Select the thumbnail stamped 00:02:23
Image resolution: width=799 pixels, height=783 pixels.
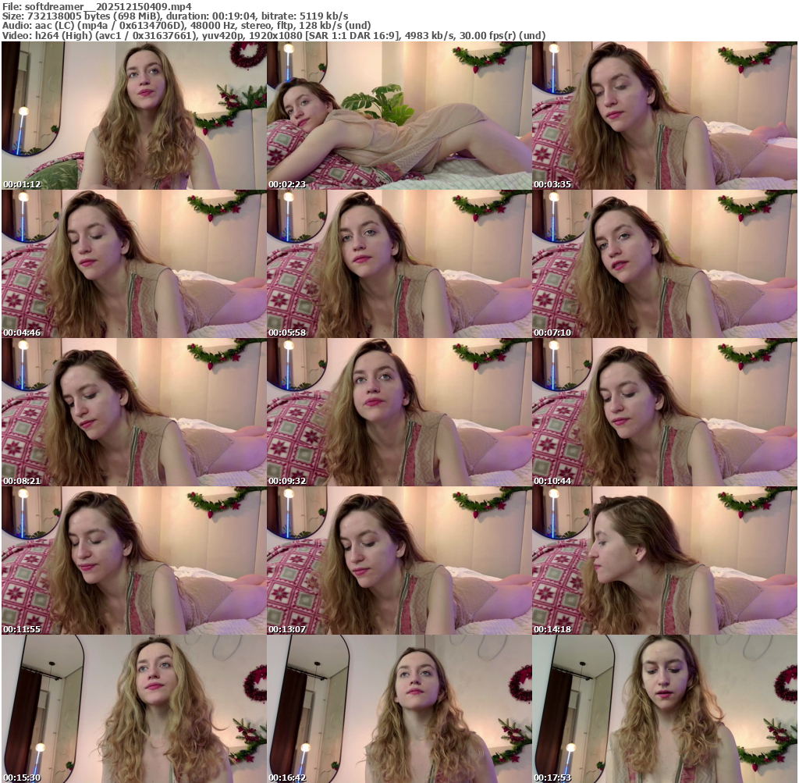click(x=399, y=116)
